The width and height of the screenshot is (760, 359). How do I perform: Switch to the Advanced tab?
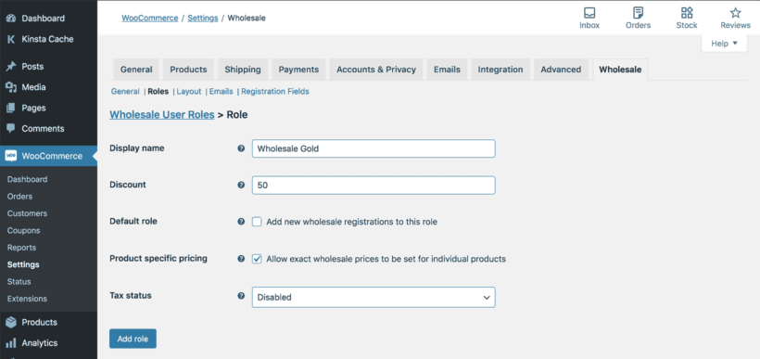point(561,70)
